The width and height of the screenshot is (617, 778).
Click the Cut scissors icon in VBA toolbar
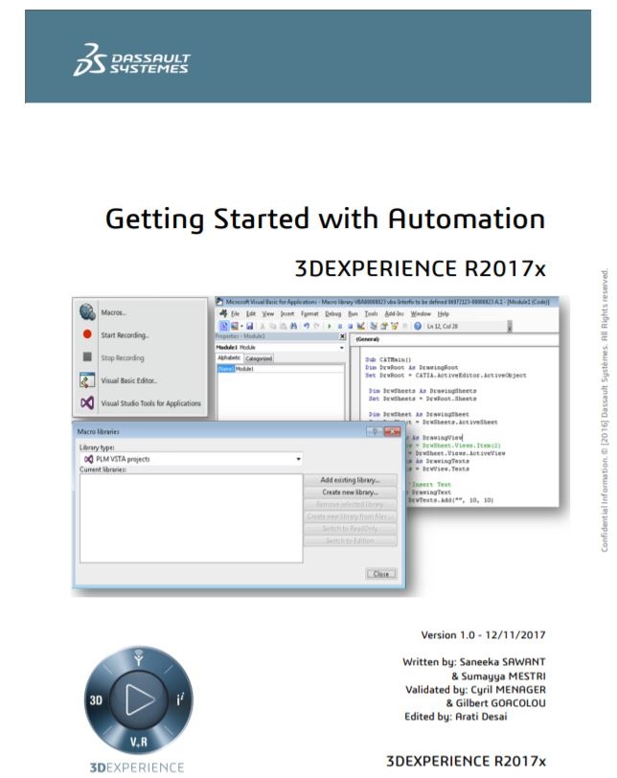[263, 326]
